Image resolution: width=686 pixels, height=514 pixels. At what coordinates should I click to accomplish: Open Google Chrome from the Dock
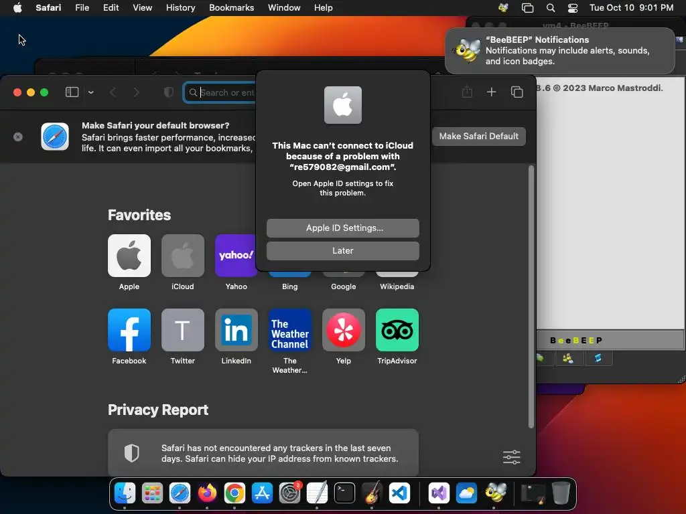[234, 493]
